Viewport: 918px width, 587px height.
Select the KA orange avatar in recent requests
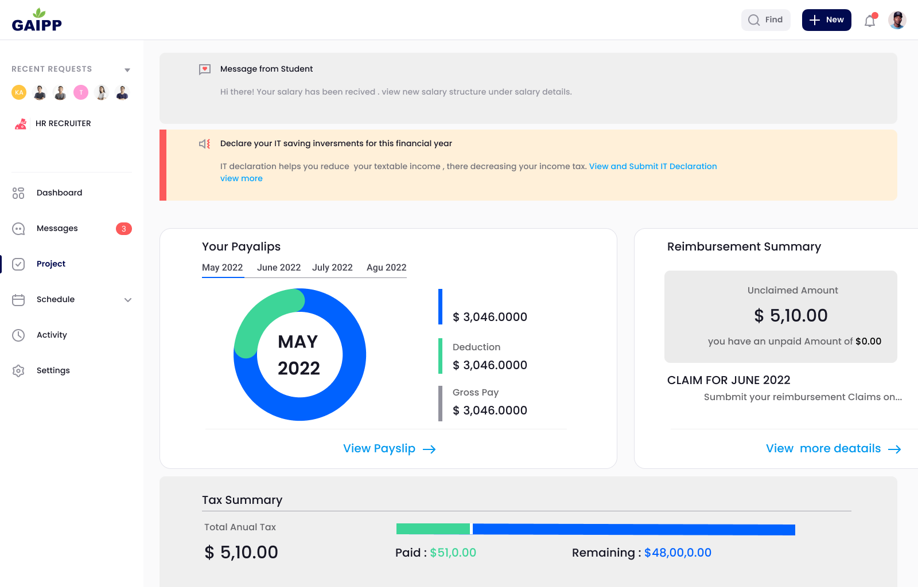tap(19, 92)
